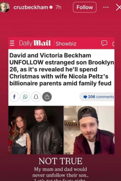
Task: Click the article headline about Brooklyn
Action: click(61, 69)
